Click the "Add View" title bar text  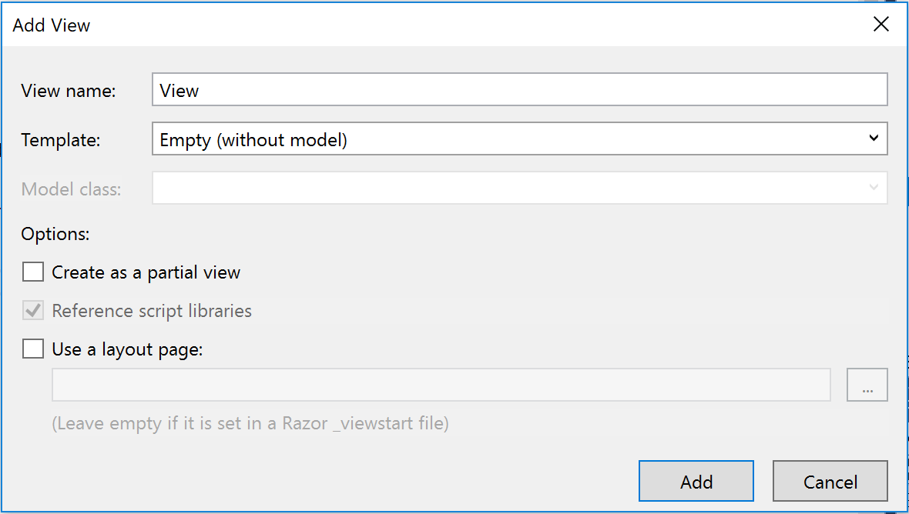52,25
